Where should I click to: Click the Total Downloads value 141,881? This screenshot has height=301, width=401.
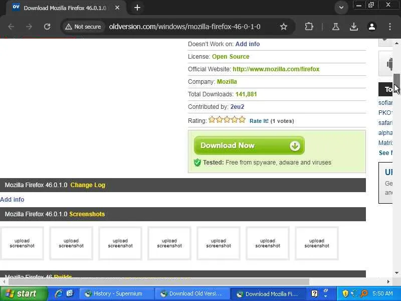[246, 94]
